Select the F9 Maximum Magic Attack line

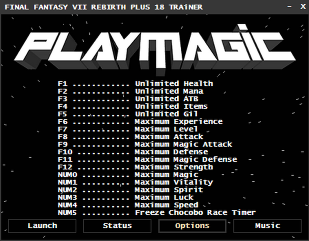click(x=145, y=145)
